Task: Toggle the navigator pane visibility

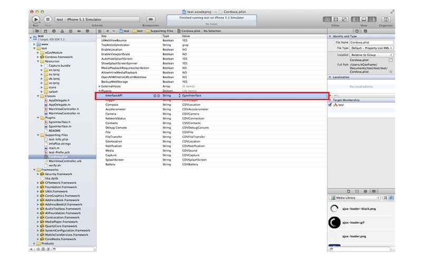Action: click(x=356, y=20)
